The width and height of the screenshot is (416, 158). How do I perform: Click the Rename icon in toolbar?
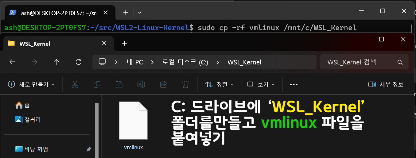click(141, 84)
